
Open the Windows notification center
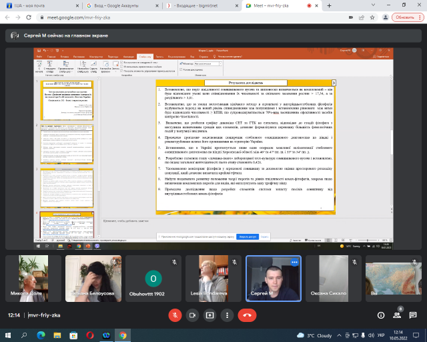coord(416,335)
